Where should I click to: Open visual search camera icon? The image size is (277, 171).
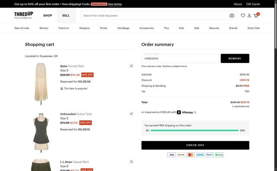click(x=232, y=16)
